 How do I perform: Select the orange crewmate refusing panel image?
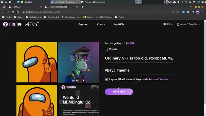click(37, 62)
